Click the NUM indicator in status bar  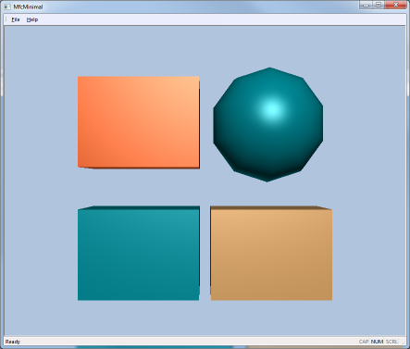[377, 342]
